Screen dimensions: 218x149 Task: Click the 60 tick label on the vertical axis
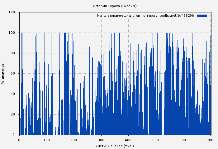pos(13,74)
